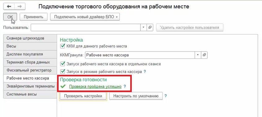Switch to Эквайринговые терминалы tab
Image resolution: width=262 pixels, height=117 pixels.
pyautogui.click(x=30, y=86)
